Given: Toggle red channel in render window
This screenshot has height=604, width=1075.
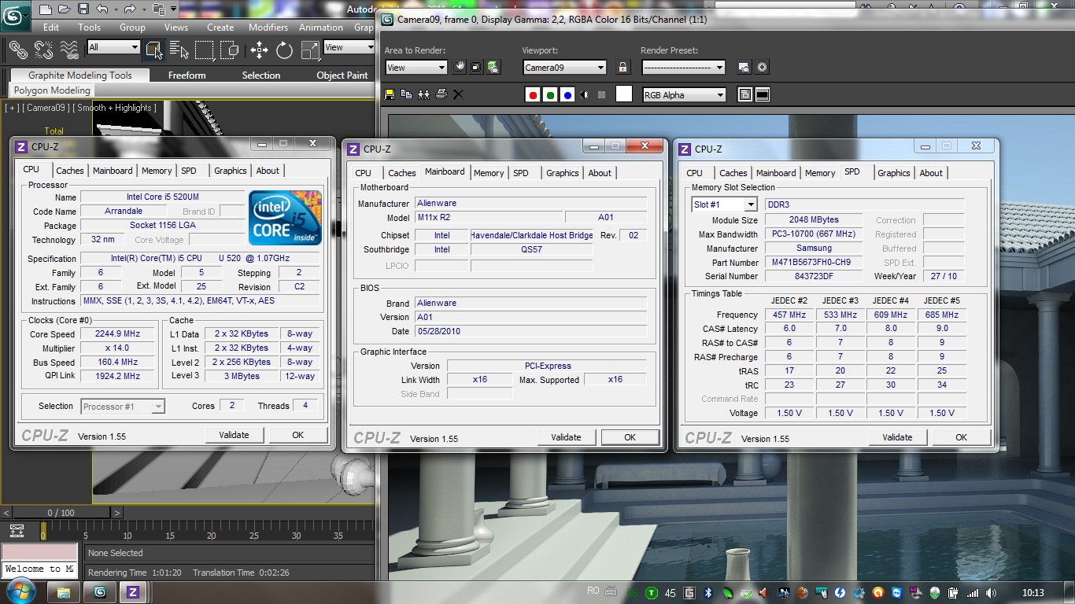Looking at the screenshot, I should 533,95.
